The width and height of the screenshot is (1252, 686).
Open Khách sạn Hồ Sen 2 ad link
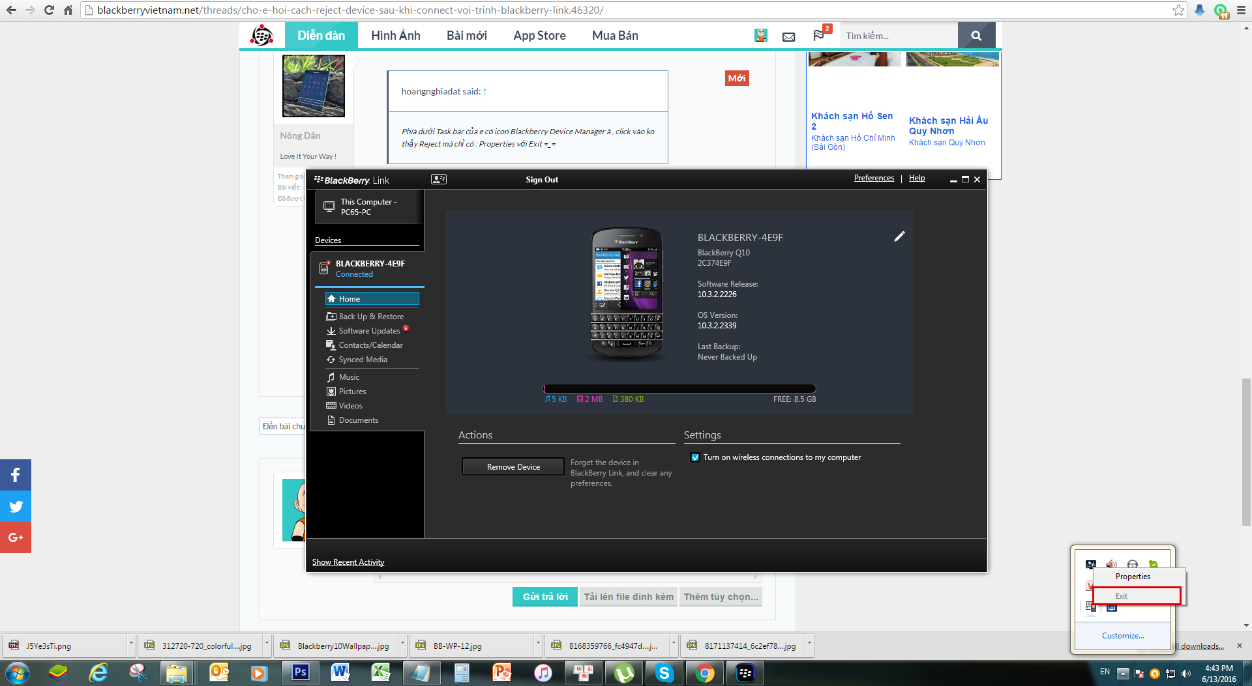tap(852, 121)
